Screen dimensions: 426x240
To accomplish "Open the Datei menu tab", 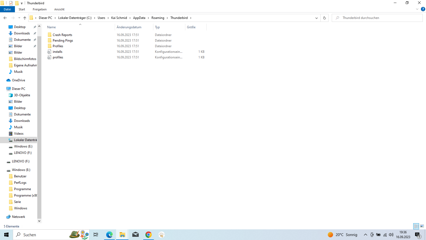I will pyautogui.click(x=7, y=9).
